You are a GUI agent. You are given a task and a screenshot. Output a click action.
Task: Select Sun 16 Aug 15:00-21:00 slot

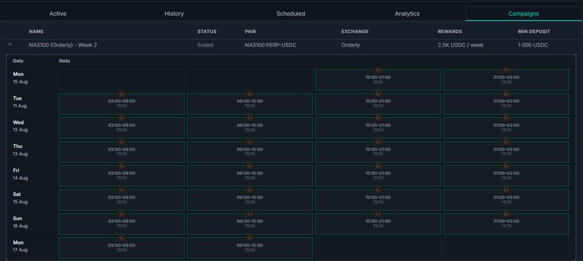378,224
